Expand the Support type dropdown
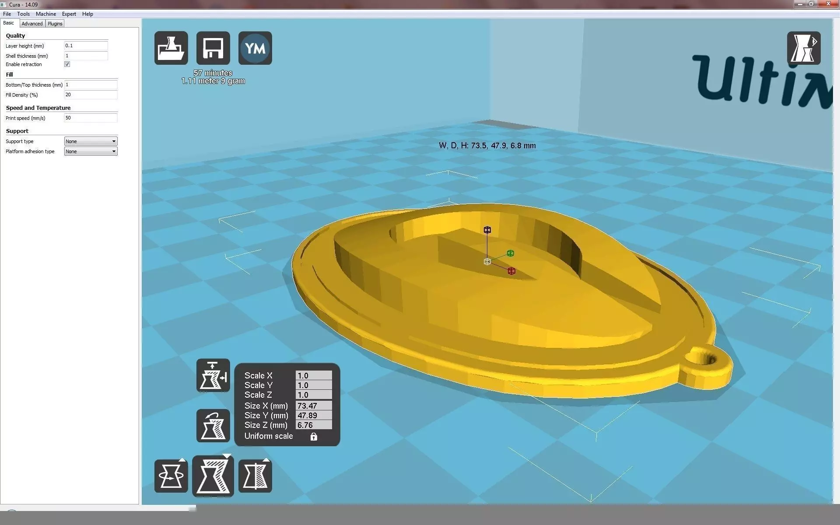The height and width of the screenshot is (525, 840). click(x=91, y=141)
